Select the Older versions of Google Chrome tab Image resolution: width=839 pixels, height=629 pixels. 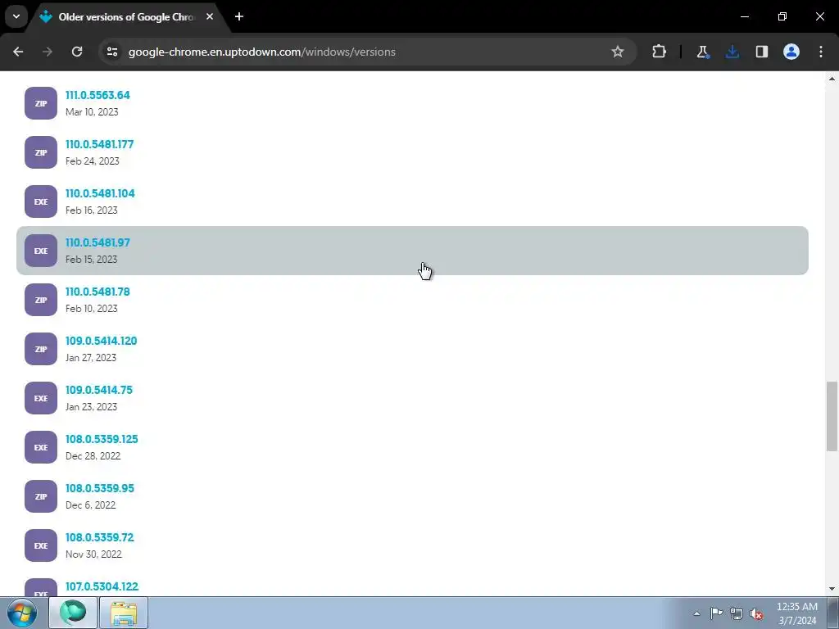pyautogui.click(x=125, y=16)
